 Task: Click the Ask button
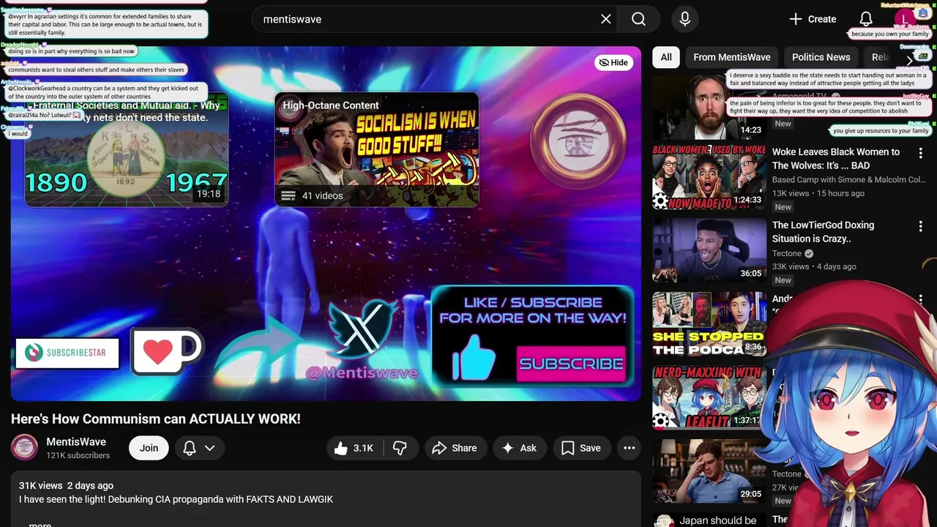pyautogui.click(x=519, y=448)
